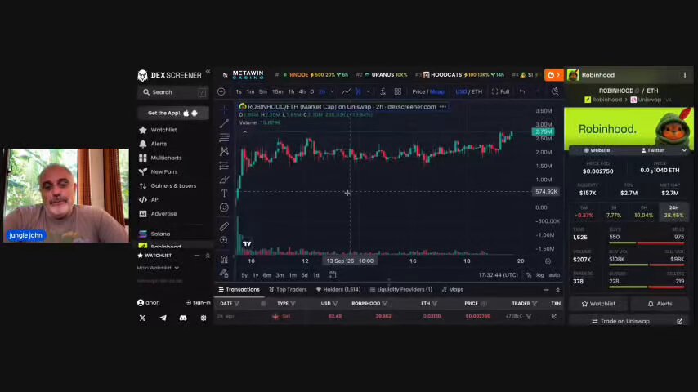This screenshot has width=698, height=392.
Task: Toggle auto scale on chart
Action: tap(554, 275)
